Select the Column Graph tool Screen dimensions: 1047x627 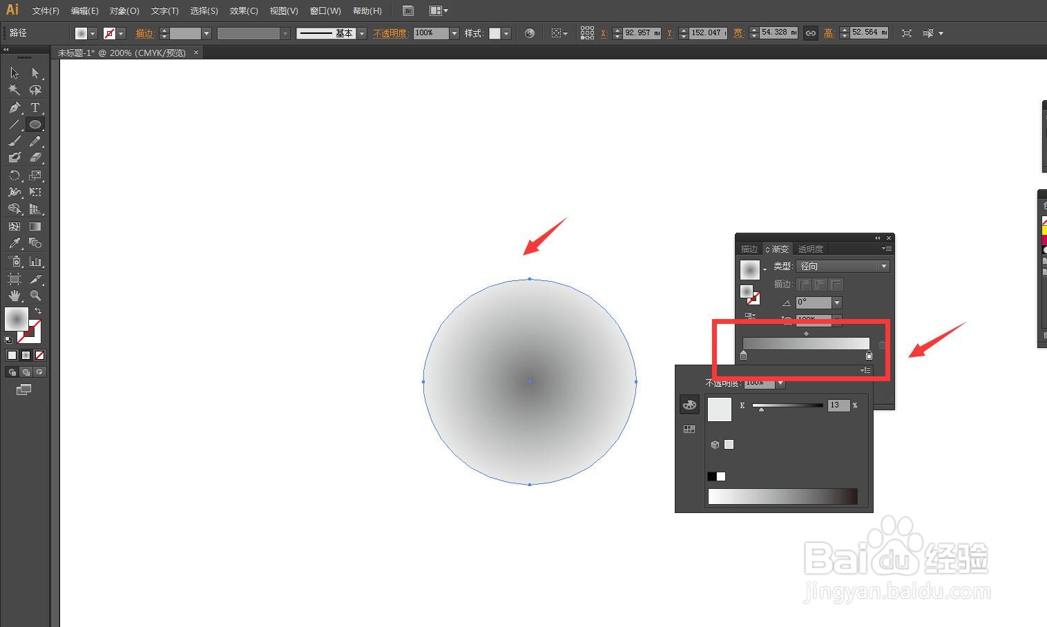pos(35,262)
